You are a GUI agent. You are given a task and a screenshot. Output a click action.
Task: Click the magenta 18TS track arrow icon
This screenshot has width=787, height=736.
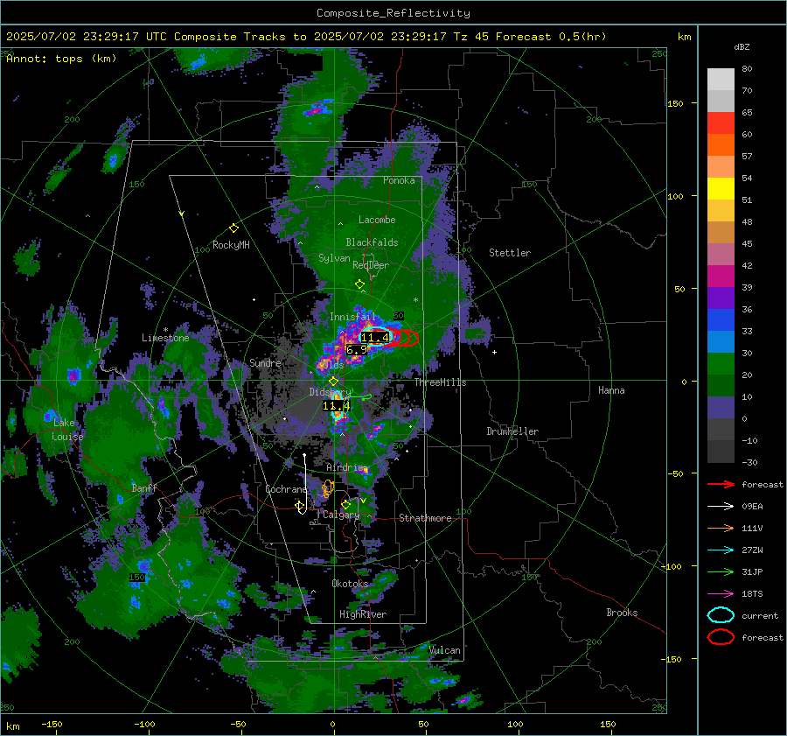click(x=721, y=594)
